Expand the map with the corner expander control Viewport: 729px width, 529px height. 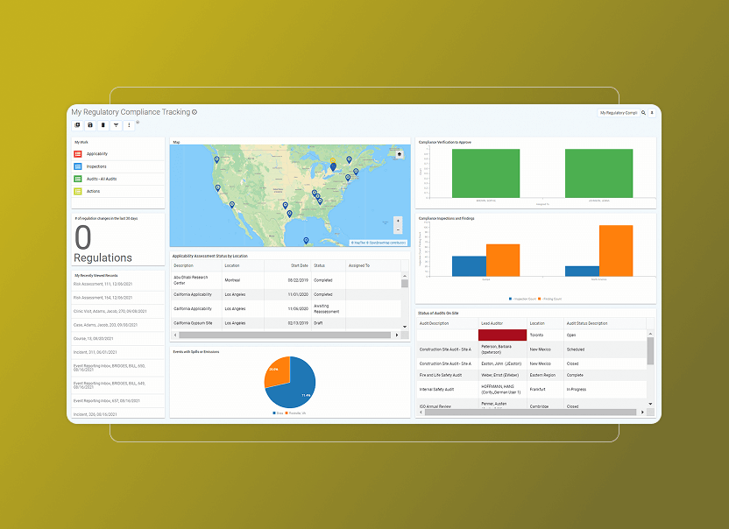[x=399, y=152]
